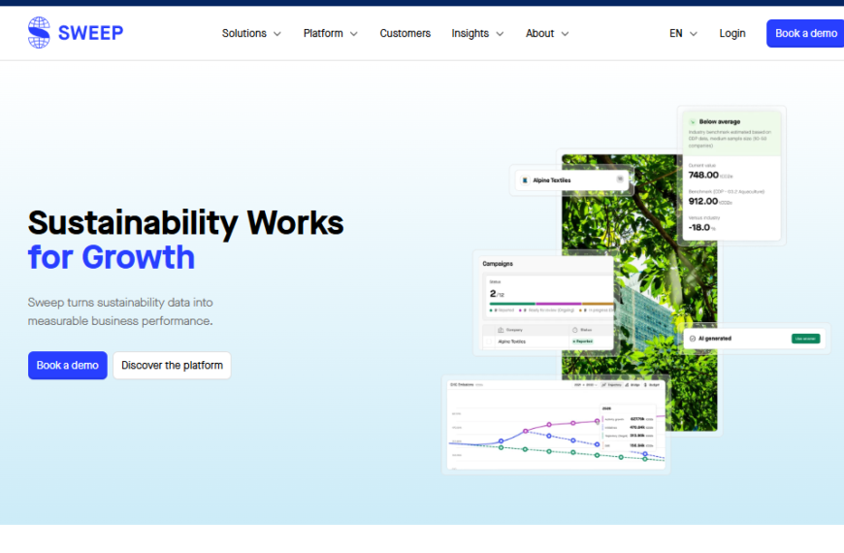Click the 912.00 benchmark value
The image size is (844, 553).
tap(703, 201)
